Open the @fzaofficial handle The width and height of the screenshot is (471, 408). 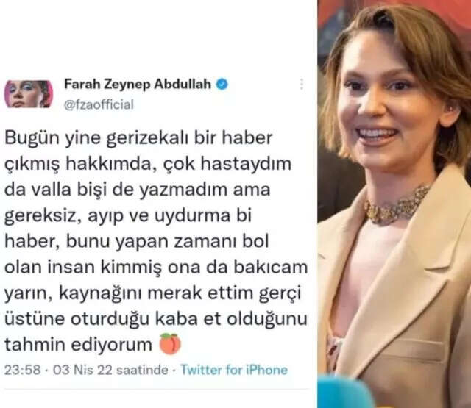point(99,105)
